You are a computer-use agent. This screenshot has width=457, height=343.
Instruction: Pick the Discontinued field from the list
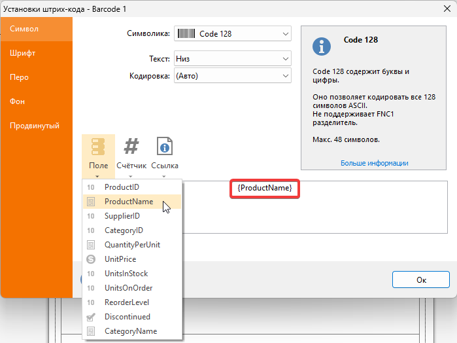pos(127,317)
